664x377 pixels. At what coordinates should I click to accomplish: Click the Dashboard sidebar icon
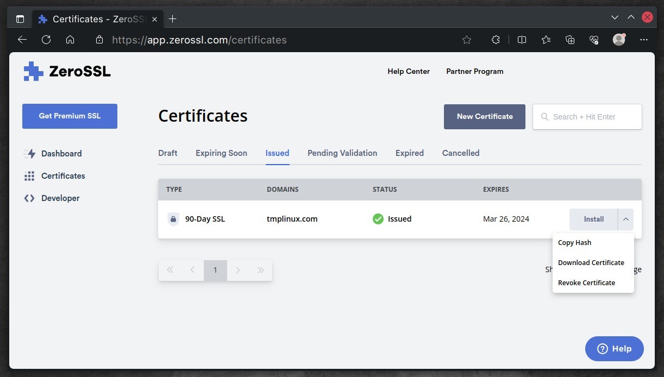coord(29,154)
